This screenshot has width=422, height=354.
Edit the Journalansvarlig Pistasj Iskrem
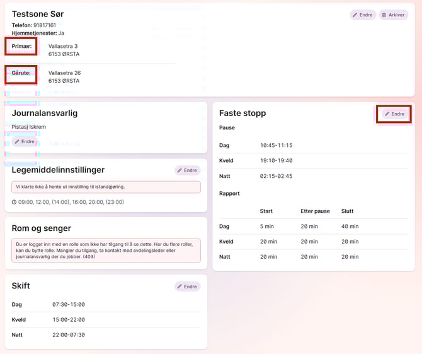tap(25, 141)
